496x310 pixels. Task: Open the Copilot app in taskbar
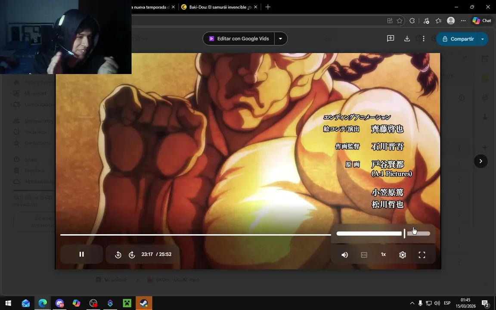tap(76, 303)
